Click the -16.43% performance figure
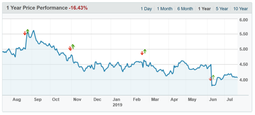Viewport: 255px width, 115px height. [x=78, y=8]
